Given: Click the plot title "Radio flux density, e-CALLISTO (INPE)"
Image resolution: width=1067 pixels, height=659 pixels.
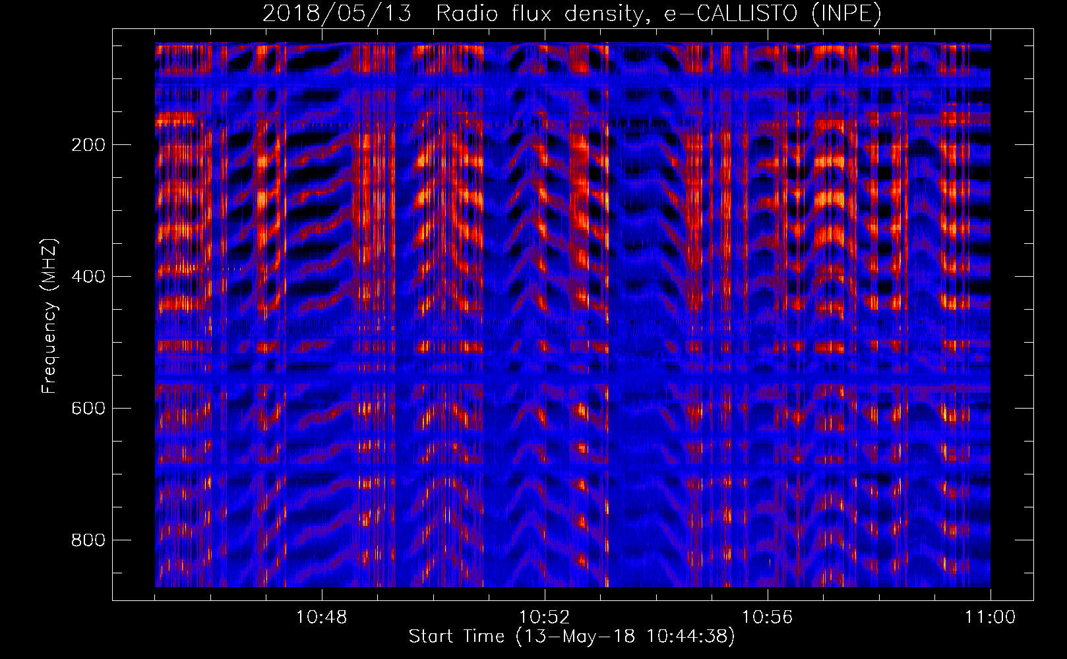Looking at the screenshot, I should pos(659,14).
